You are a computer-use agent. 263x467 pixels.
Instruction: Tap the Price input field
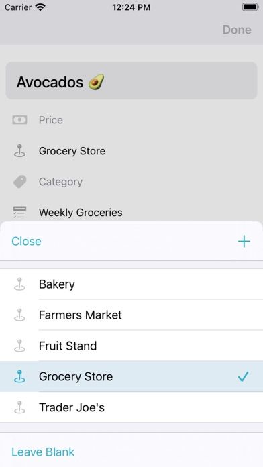[x=131, y=120]
